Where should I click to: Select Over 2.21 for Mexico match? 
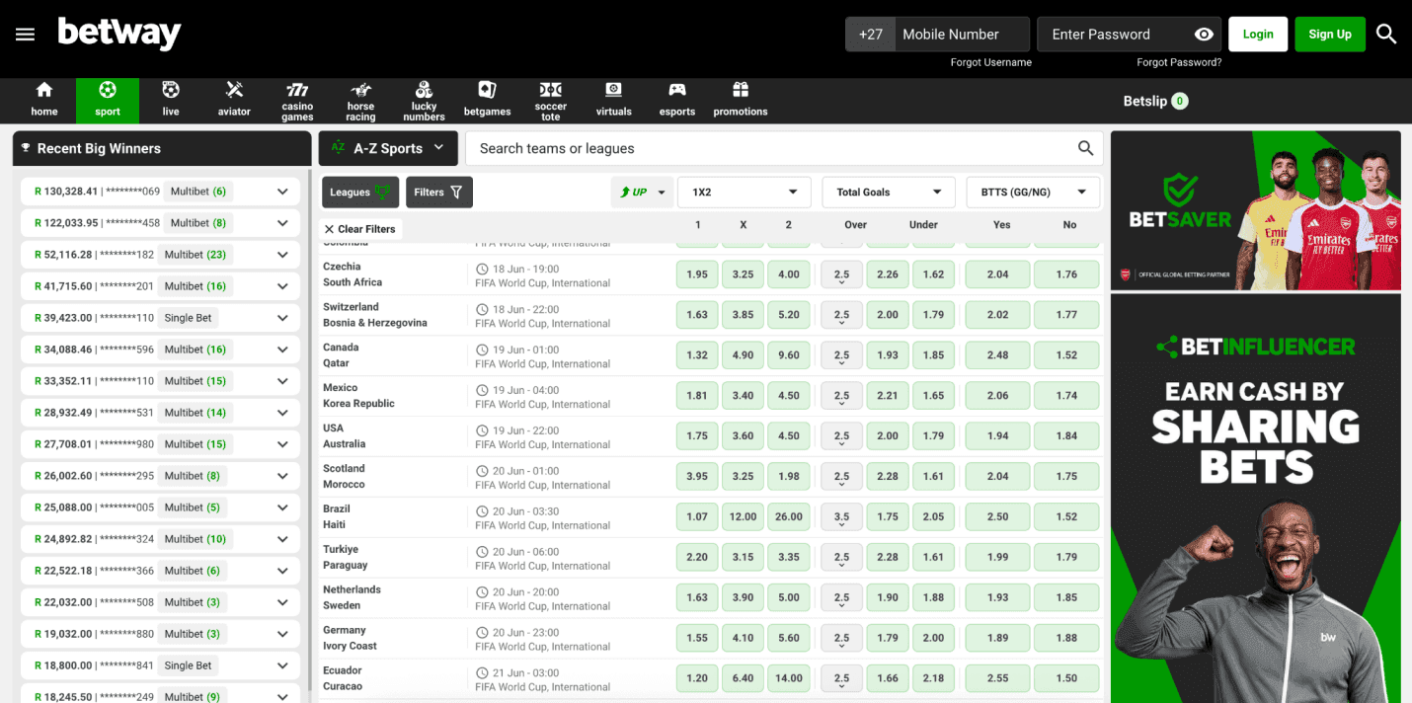pos(888,396)
